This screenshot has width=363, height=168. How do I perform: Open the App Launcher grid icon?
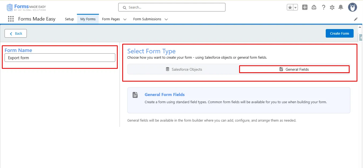11,19
